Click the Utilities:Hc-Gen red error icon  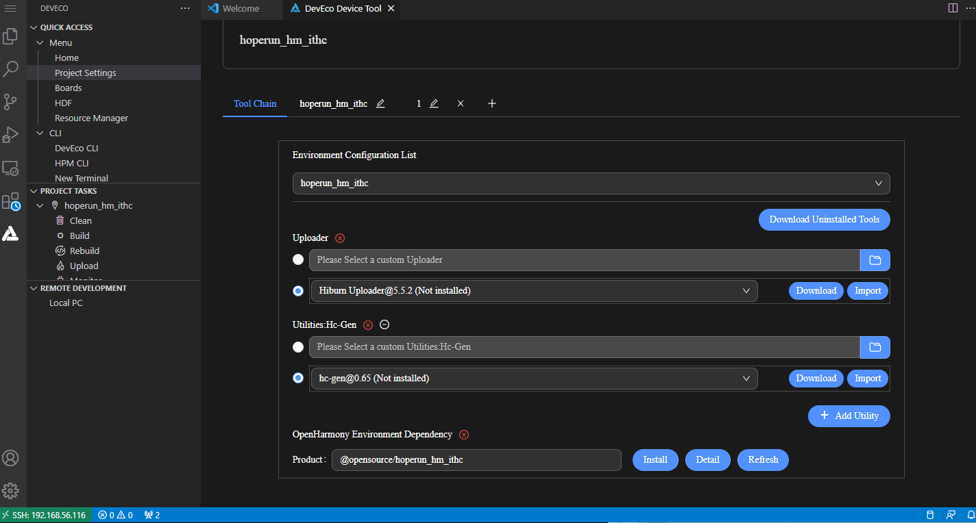[368, 325]
